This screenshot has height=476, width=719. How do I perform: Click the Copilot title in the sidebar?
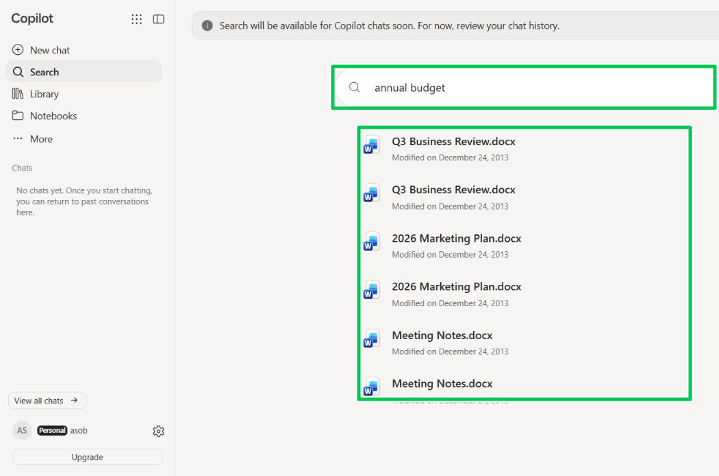(x=32, y=18)
